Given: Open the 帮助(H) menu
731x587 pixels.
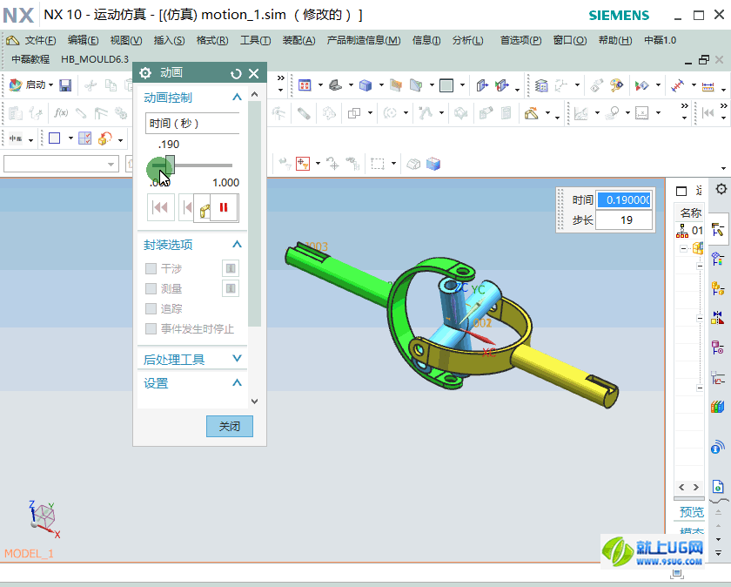Looking at the screenshot, I should coord(615,41).
